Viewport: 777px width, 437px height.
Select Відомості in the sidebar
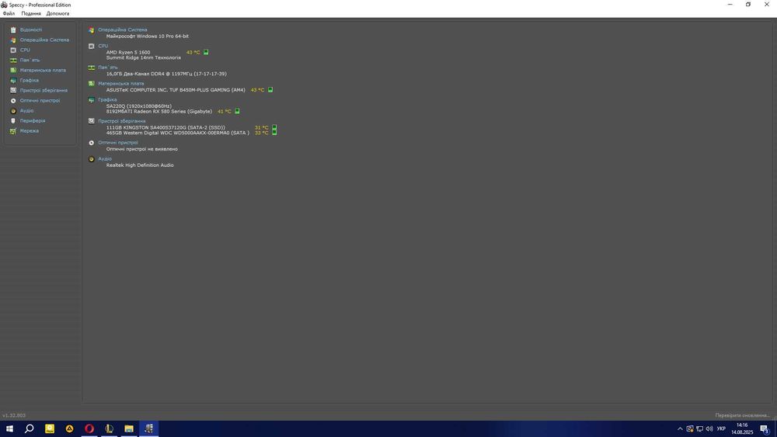pyautogui.click(x=31, y=29)
